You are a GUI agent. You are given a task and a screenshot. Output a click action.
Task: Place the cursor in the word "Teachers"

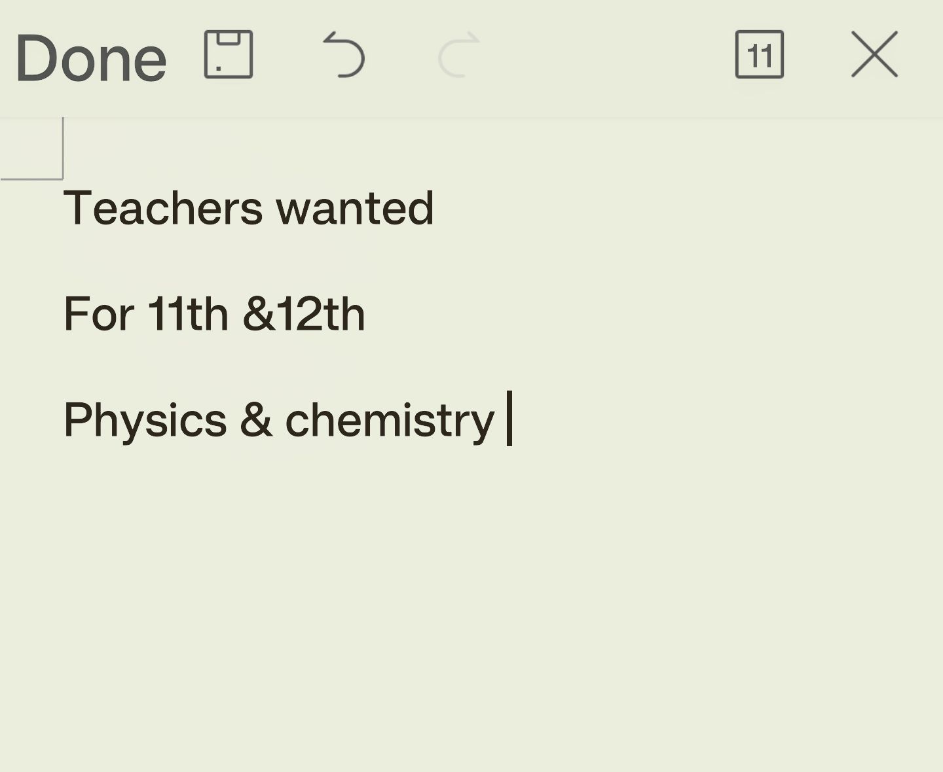162,209
